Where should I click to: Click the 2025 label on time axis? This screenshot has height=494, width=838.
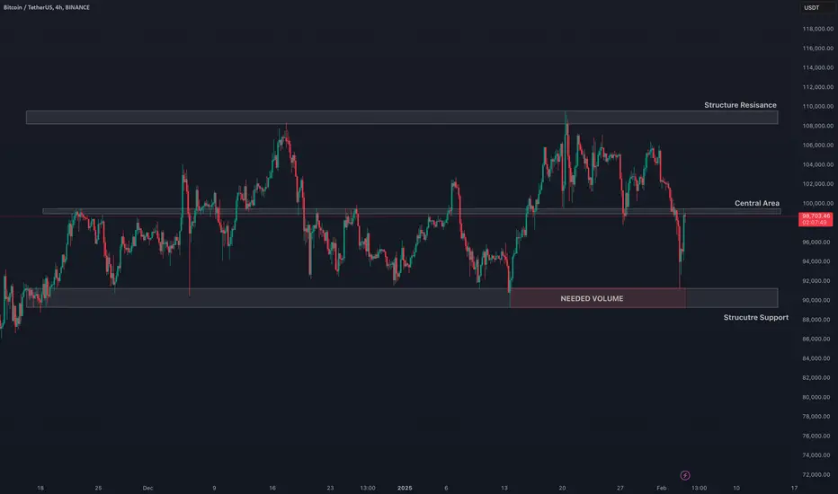(x=405, y=488)
